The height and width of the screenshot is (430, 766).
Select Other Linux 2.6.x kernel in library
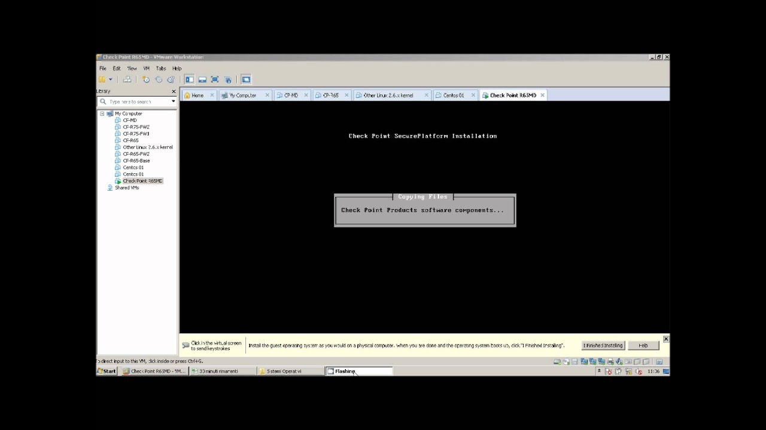(148, 147)
